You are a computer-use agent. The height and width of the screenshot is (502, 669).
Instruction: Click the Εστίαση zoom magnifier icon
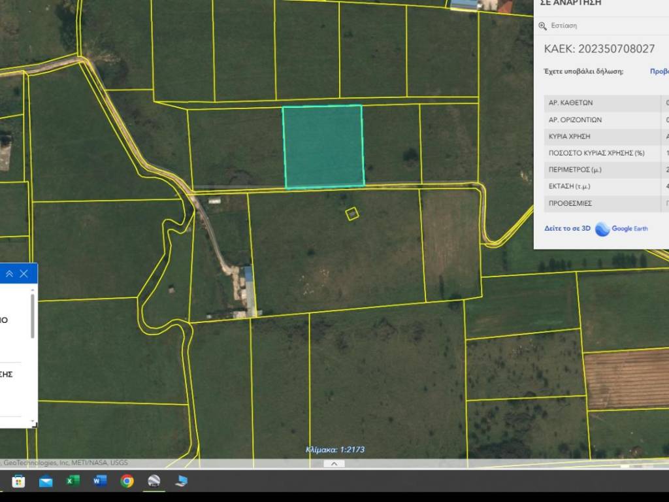tap(542, 26)
